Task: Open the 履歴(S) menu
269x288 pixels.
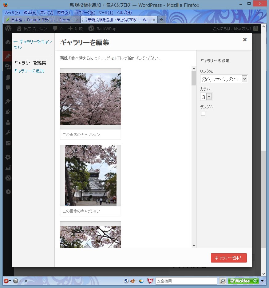Action: [x=63, y=13]
